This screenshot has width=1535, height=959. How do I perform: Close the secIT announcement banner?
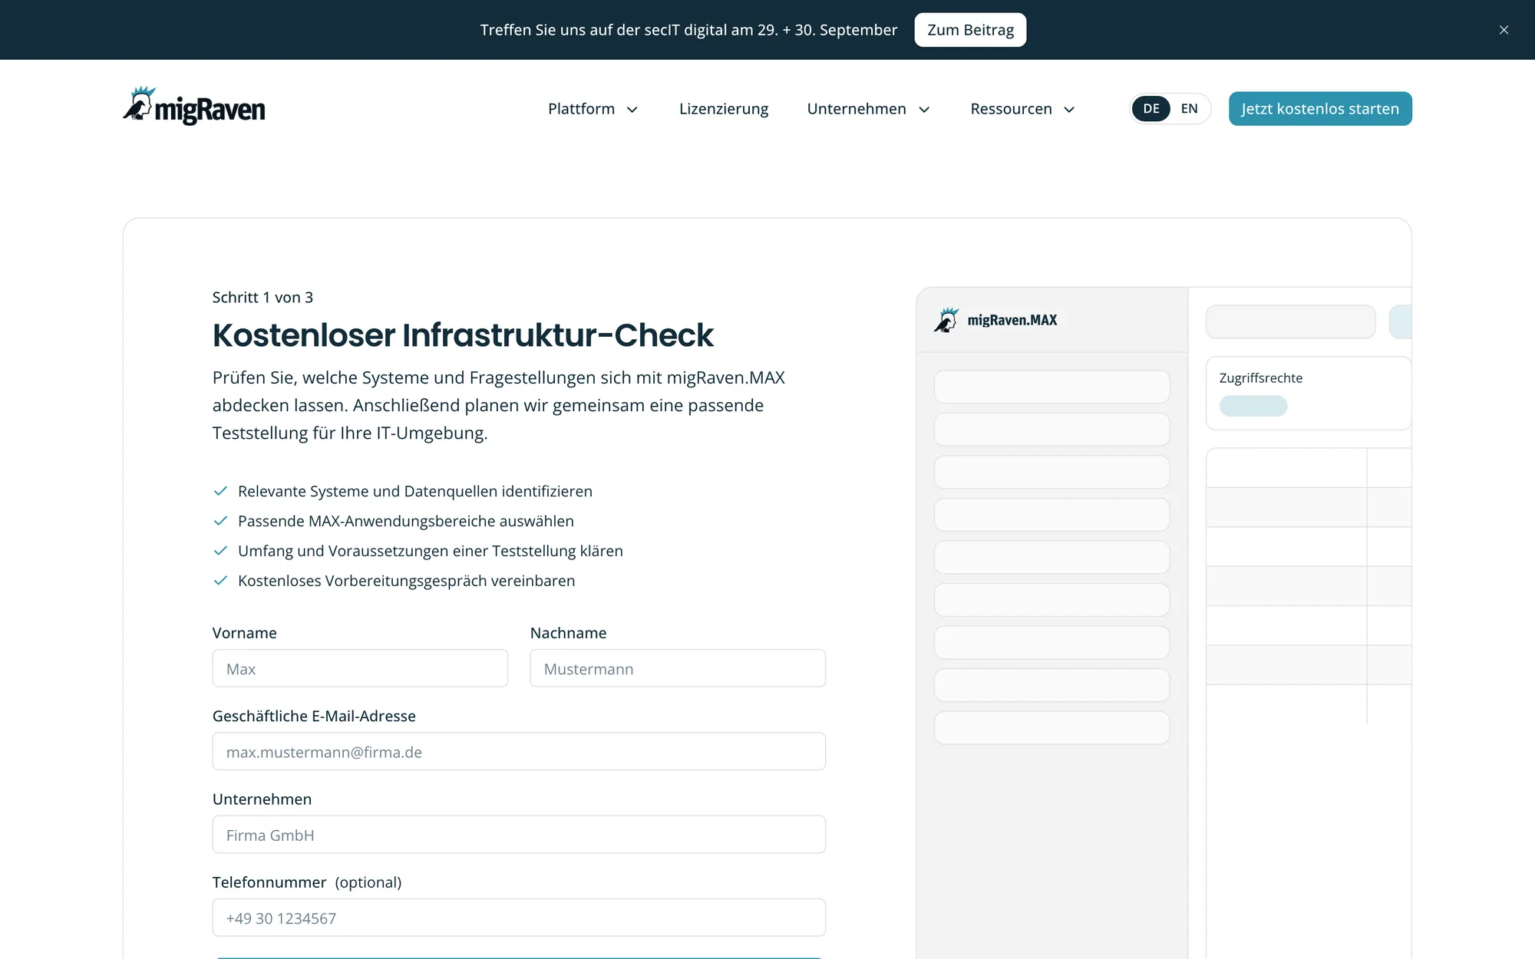click(1504, 30)
